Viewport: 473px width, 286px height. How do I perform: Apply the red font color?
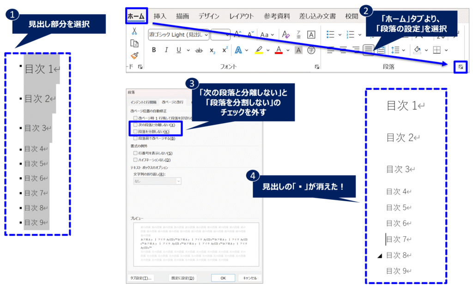click(279, 50)
